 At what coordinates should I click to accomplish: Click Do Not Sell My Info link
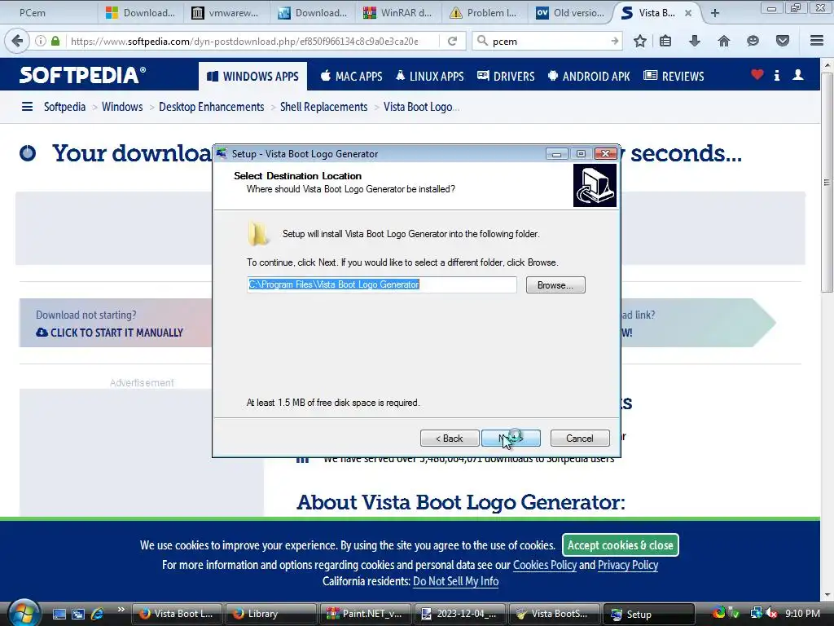click(x=456, y=581)
